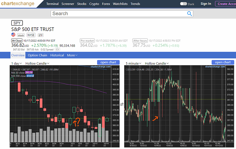Click the SPY ticker badge

[17, 23]
